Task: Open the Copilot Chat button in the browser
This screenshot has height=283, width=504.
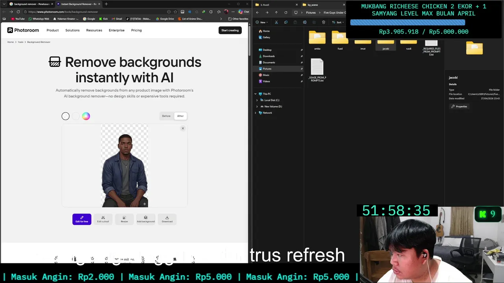Action: (244, 12)
